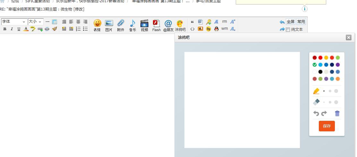Switch editor to 全屏 fullscreen mode
Viewport: 357px width, 157px height.
pyautogui.click(x=291, y=22)
